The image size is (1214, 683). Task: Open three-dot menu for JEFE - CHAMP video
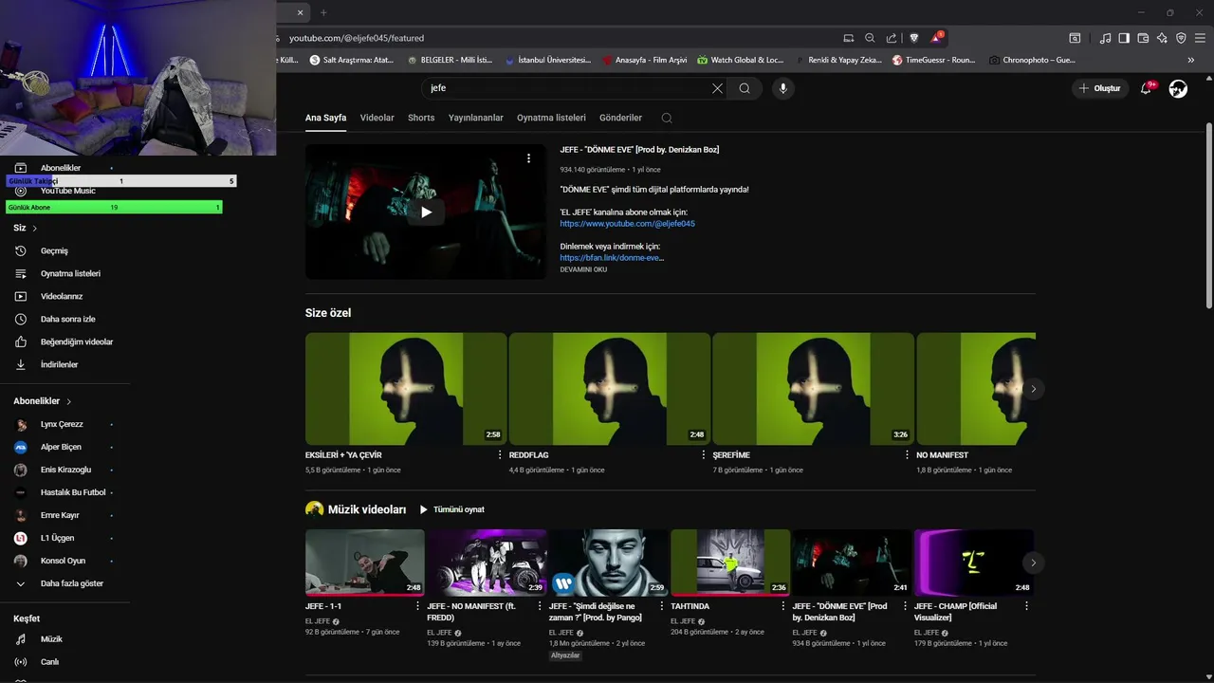pyautogui.click(x=1026, y=606)
